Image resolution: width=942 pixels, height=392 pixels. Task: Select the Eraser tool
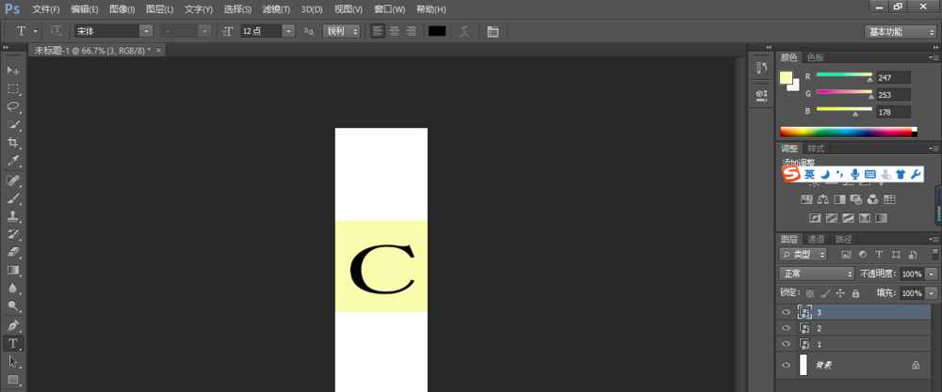[x=13, y=252]
